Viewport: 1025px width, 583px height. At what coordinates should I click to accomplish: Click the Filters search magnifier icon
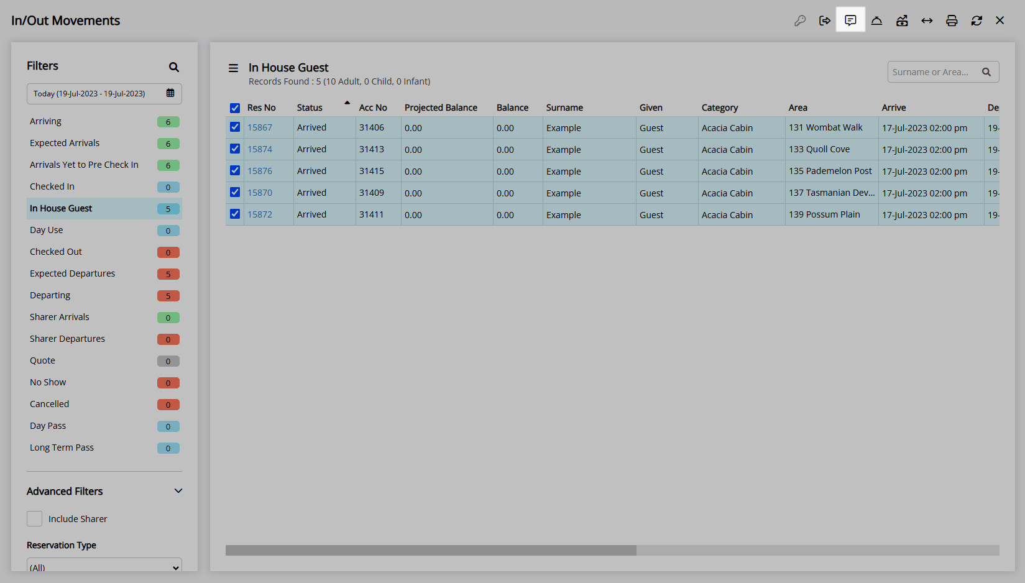(x=174, y=67)
